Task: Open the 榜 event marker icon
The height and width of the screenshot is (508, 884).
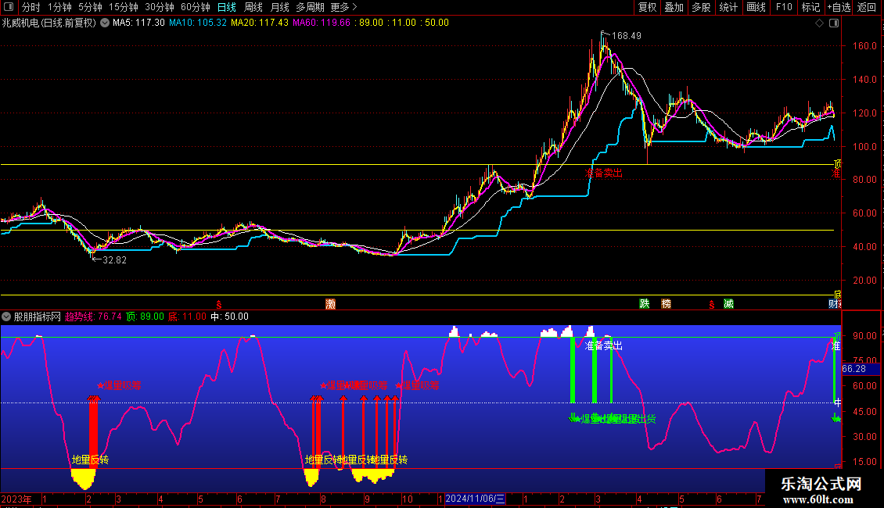Action: click(x=666, y=304)
